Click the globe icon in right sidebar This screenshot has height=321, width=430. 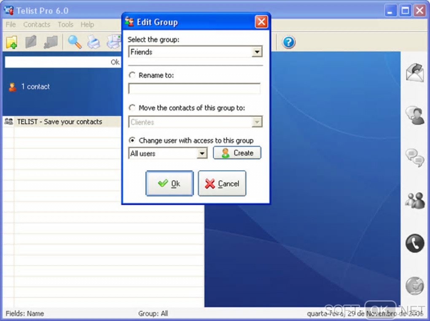[x=415, y=286]
